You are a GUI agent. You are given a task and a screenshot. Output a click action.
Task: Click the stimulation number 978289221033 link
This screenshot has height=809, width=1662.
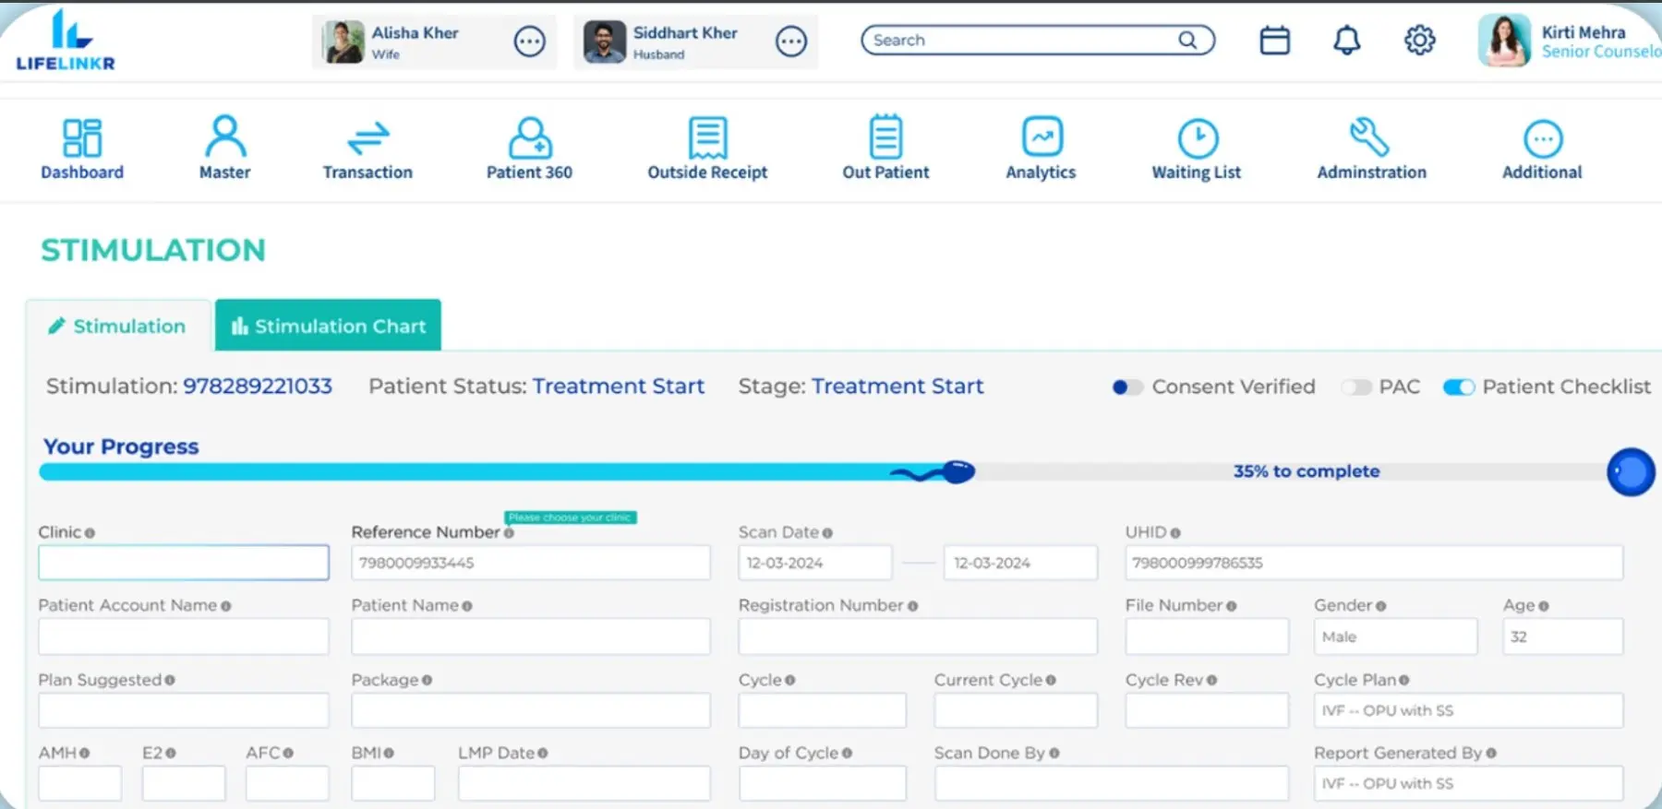point(258,387)
